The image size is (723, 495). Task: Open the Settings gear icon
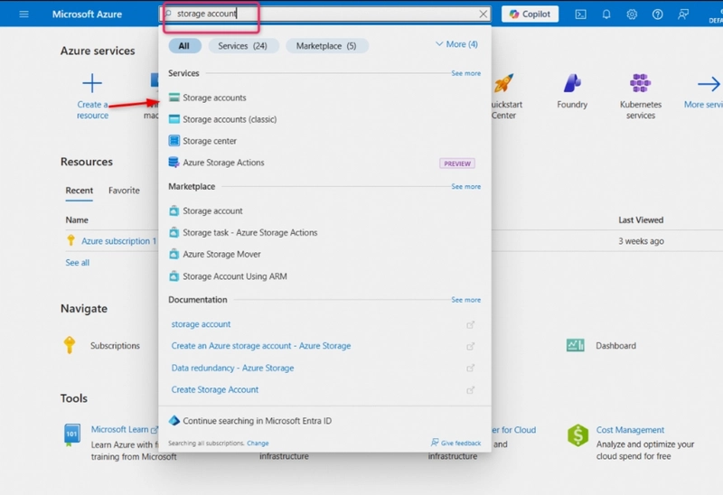(x=632, y=14)
